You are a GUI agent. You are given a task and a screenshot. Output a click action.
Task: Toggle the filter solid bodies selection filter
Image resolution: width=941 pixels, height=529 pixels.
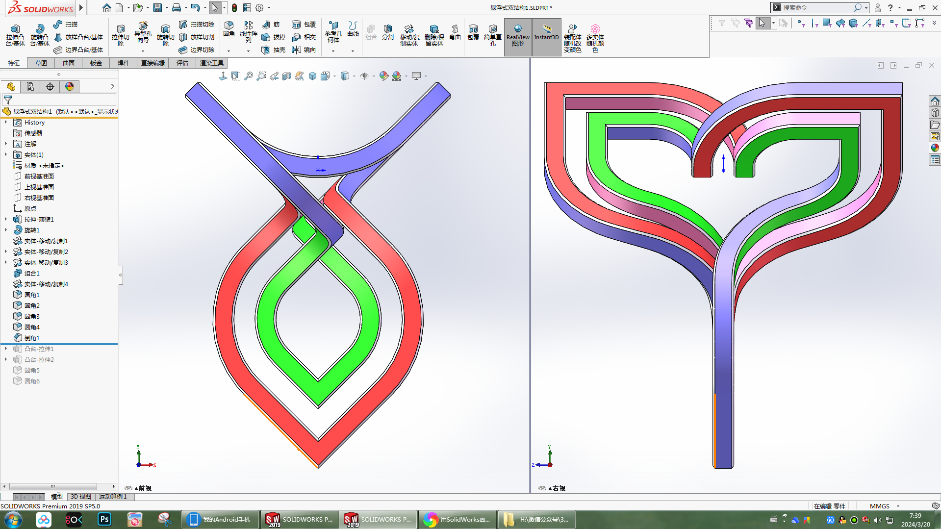click(854, 23)
